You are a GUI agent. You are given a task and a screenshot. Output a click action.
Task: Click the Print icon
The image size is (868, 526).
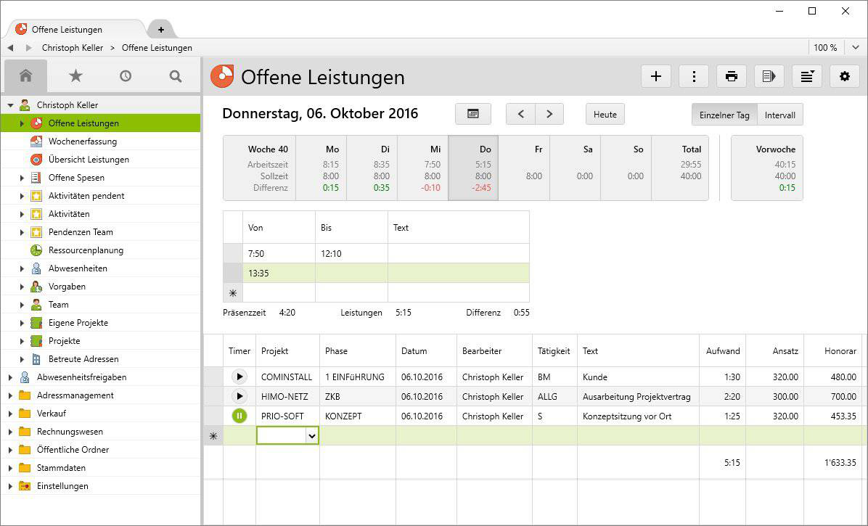[x=732, y=76]
